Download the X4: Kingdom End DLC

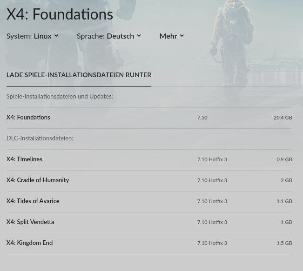tap(149, 244)
